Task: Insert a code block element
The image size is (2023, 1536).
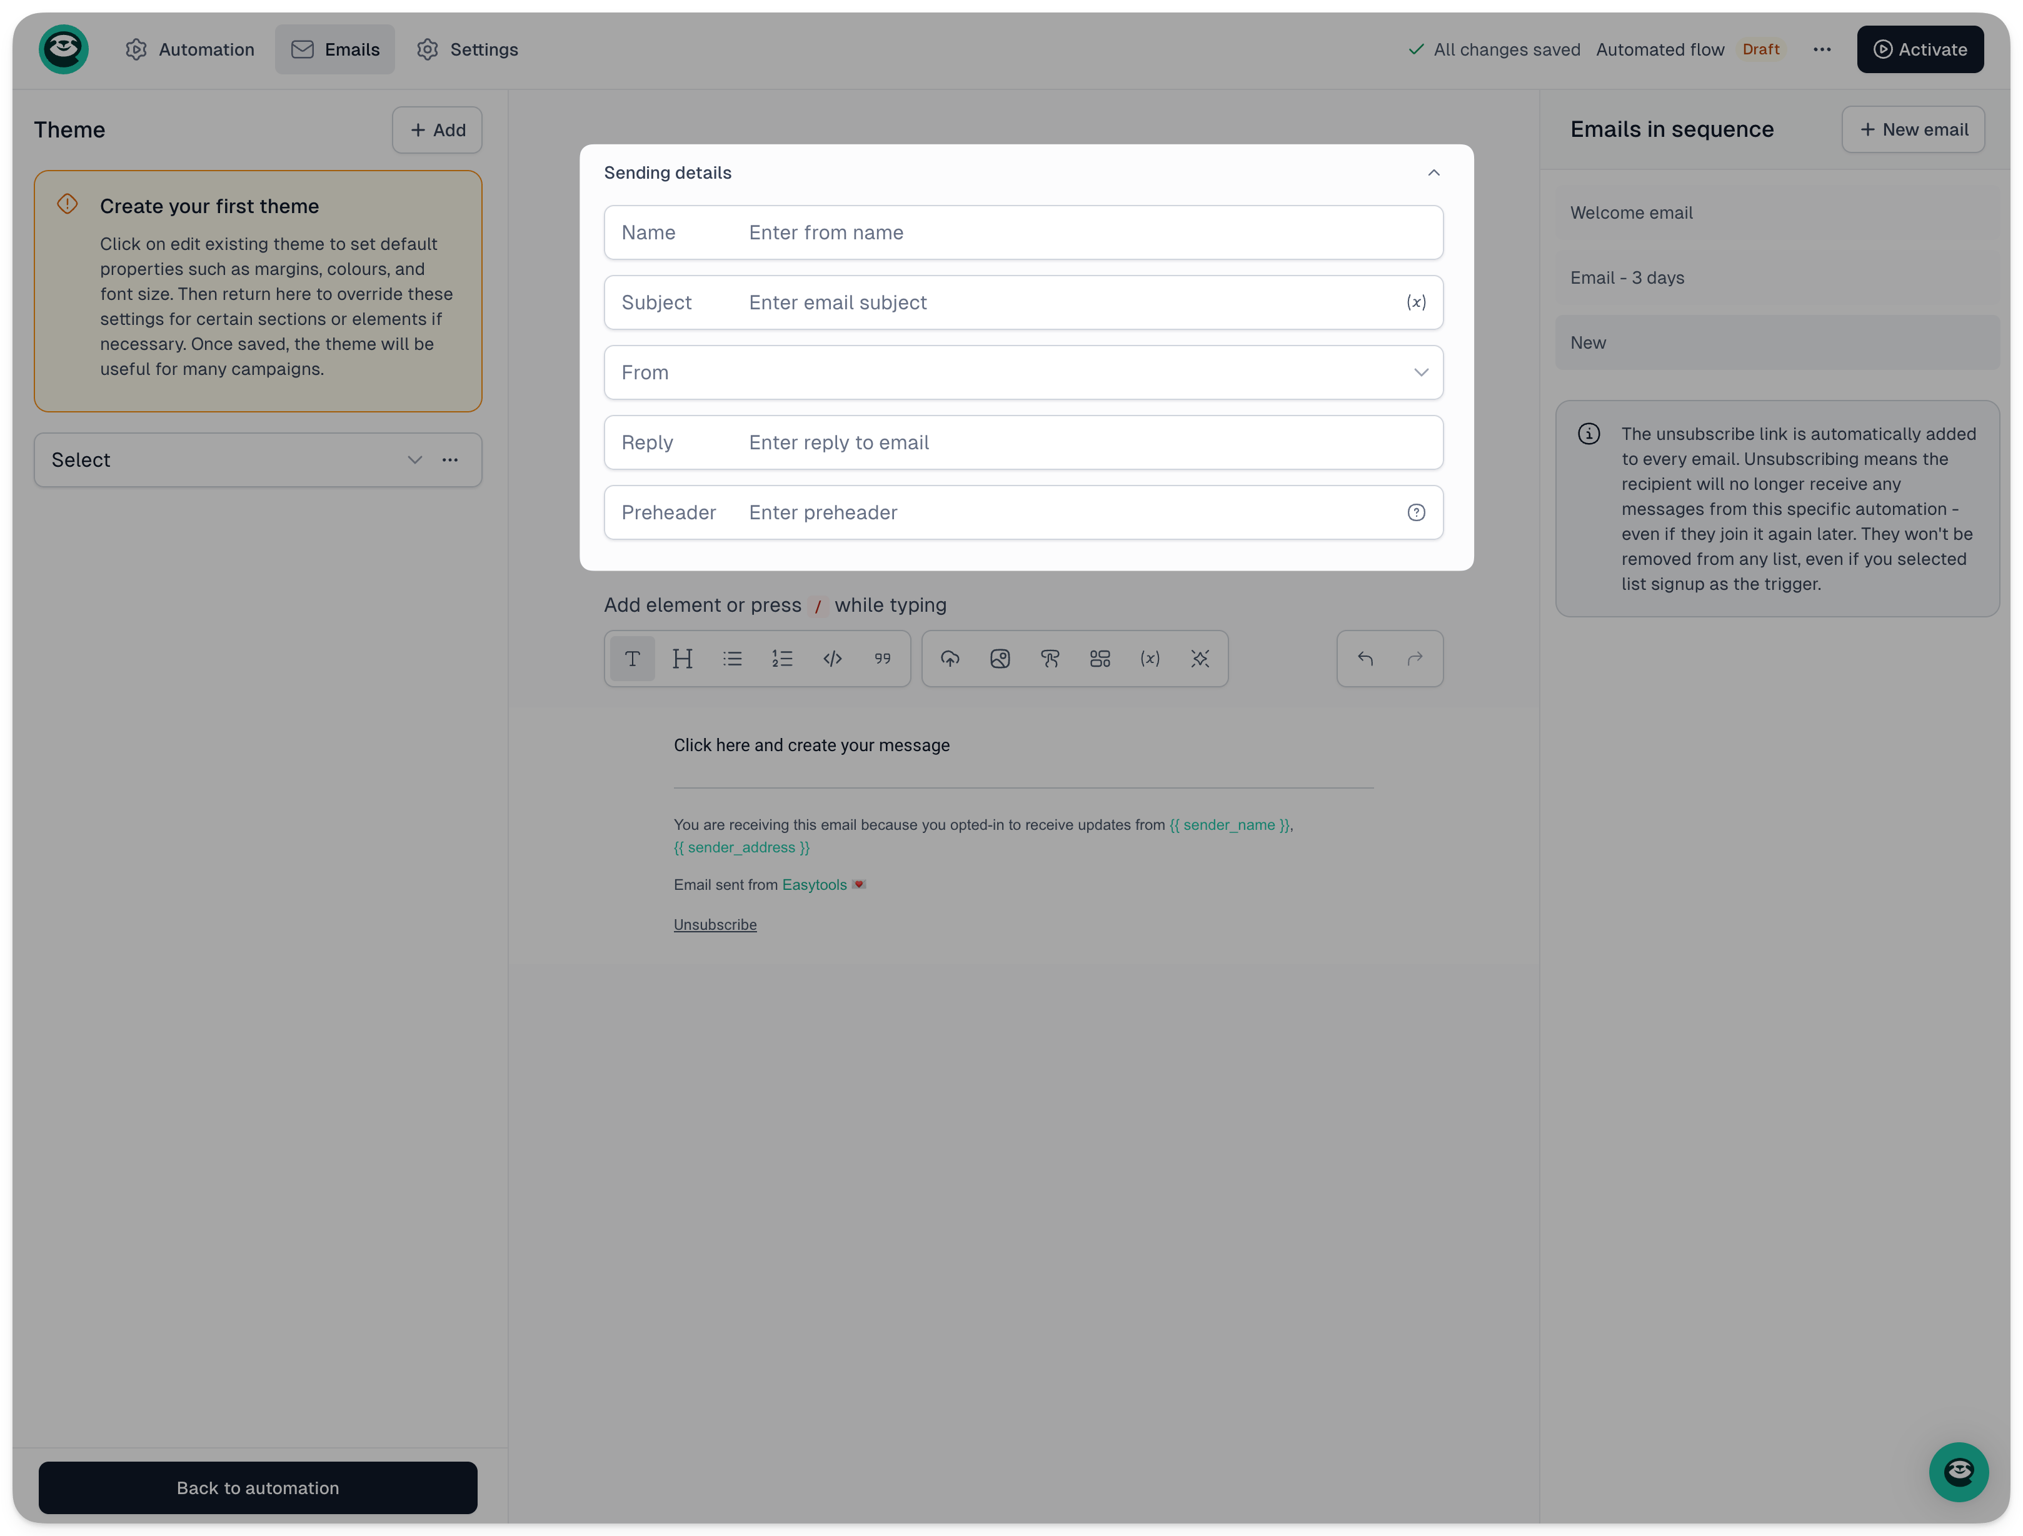Action: tap(832, 658)
